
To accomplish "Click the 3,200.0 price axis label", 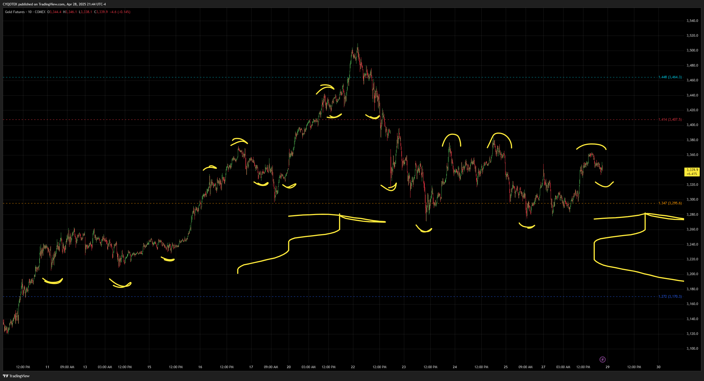I will click(x=692, y=274).
